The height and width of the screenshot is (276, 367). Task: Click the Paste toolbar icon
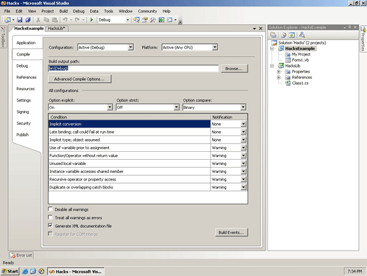click(x=55, y=20)
